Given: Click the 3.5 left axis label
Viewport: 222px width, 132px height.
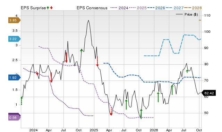Looking at the screenshot, I should click(15, 31).
